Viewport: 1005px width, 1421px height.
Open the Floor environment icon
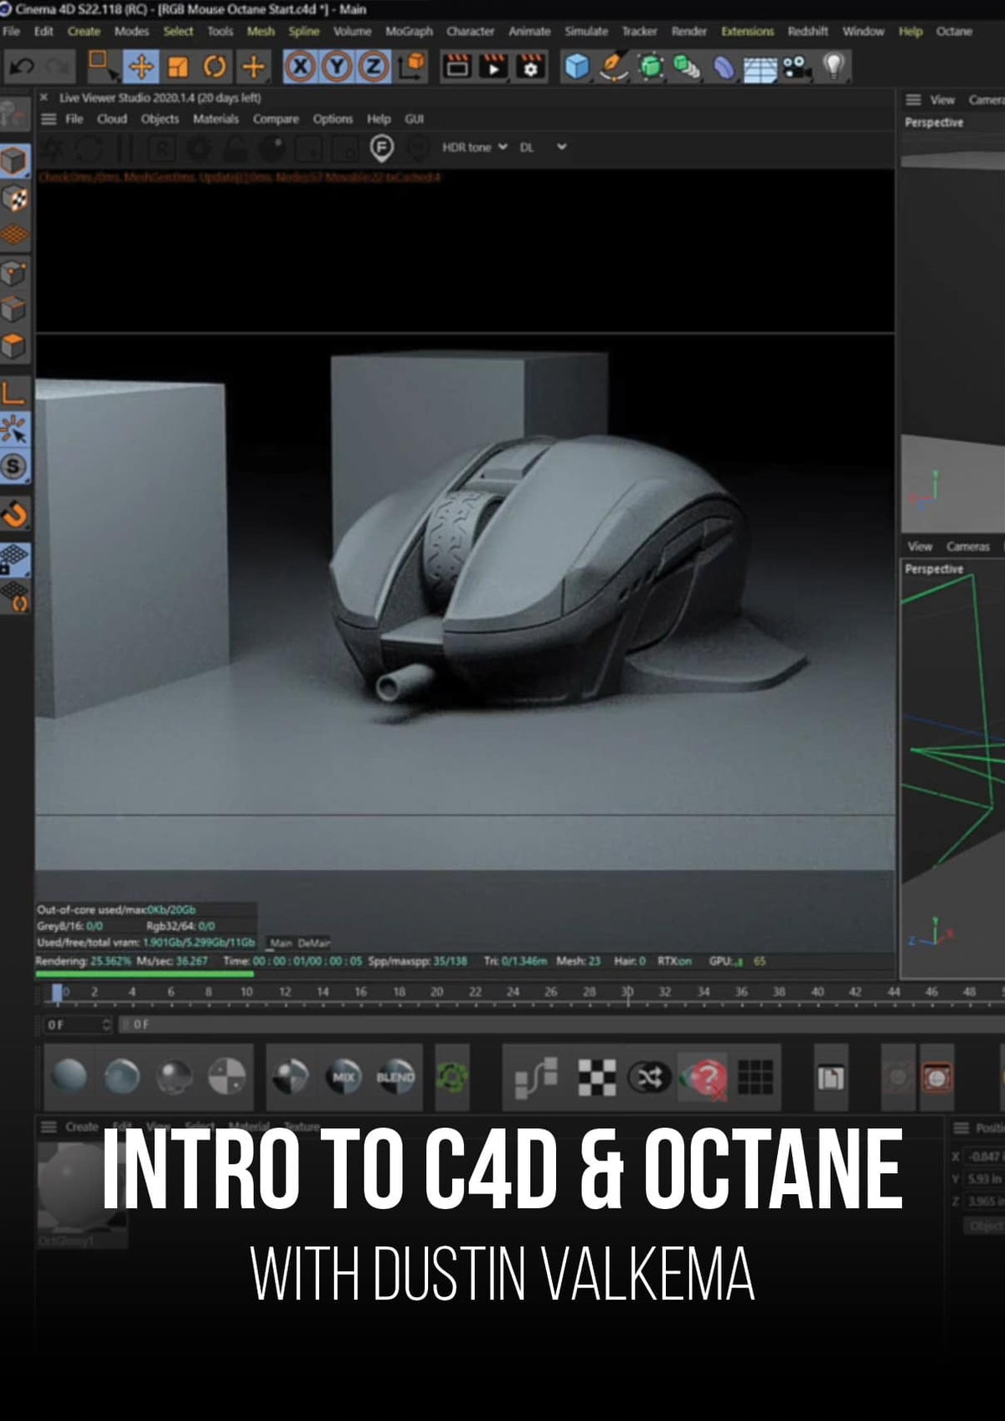coord(760,69)
